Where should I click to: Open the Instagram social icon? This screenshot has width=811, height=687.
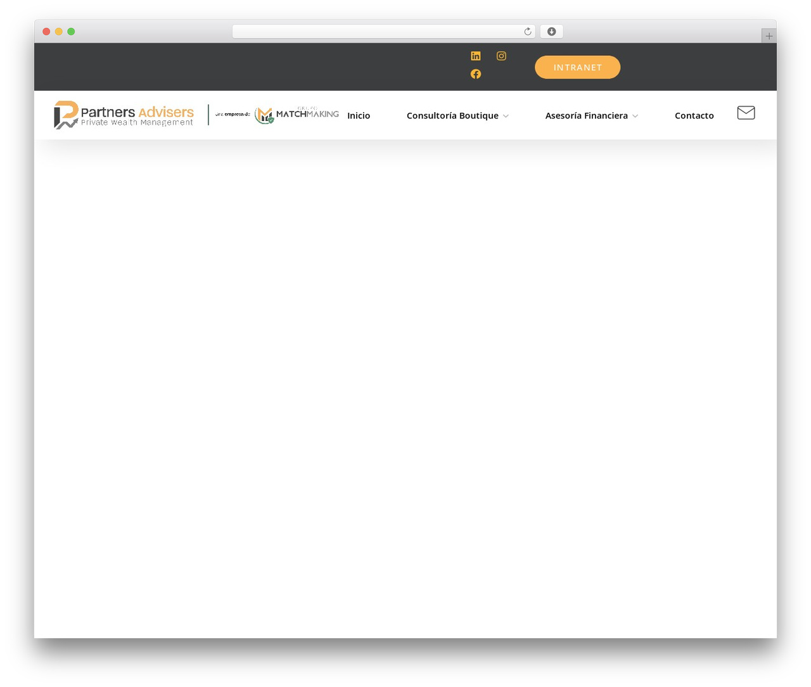pyautogui.click(x=501, y=56)
